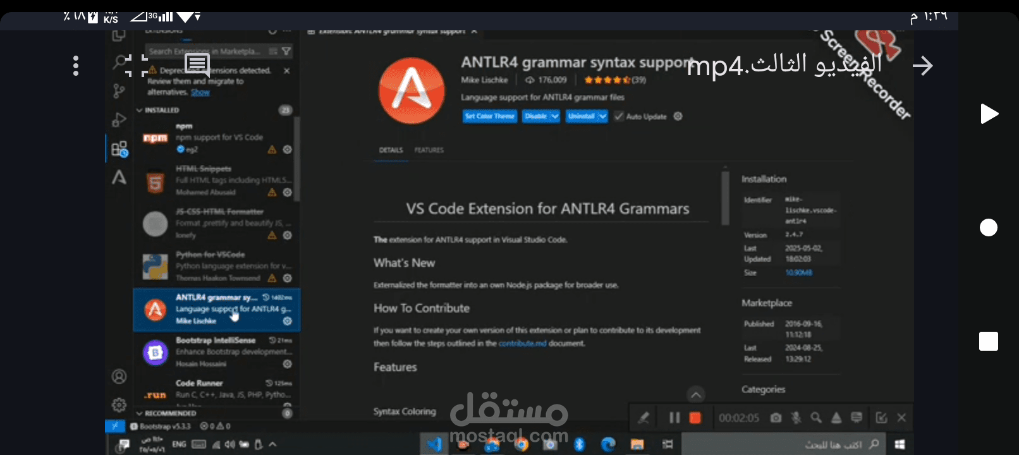
Task: Open File Explorer from taskbar
Action: tap(637, 444)
